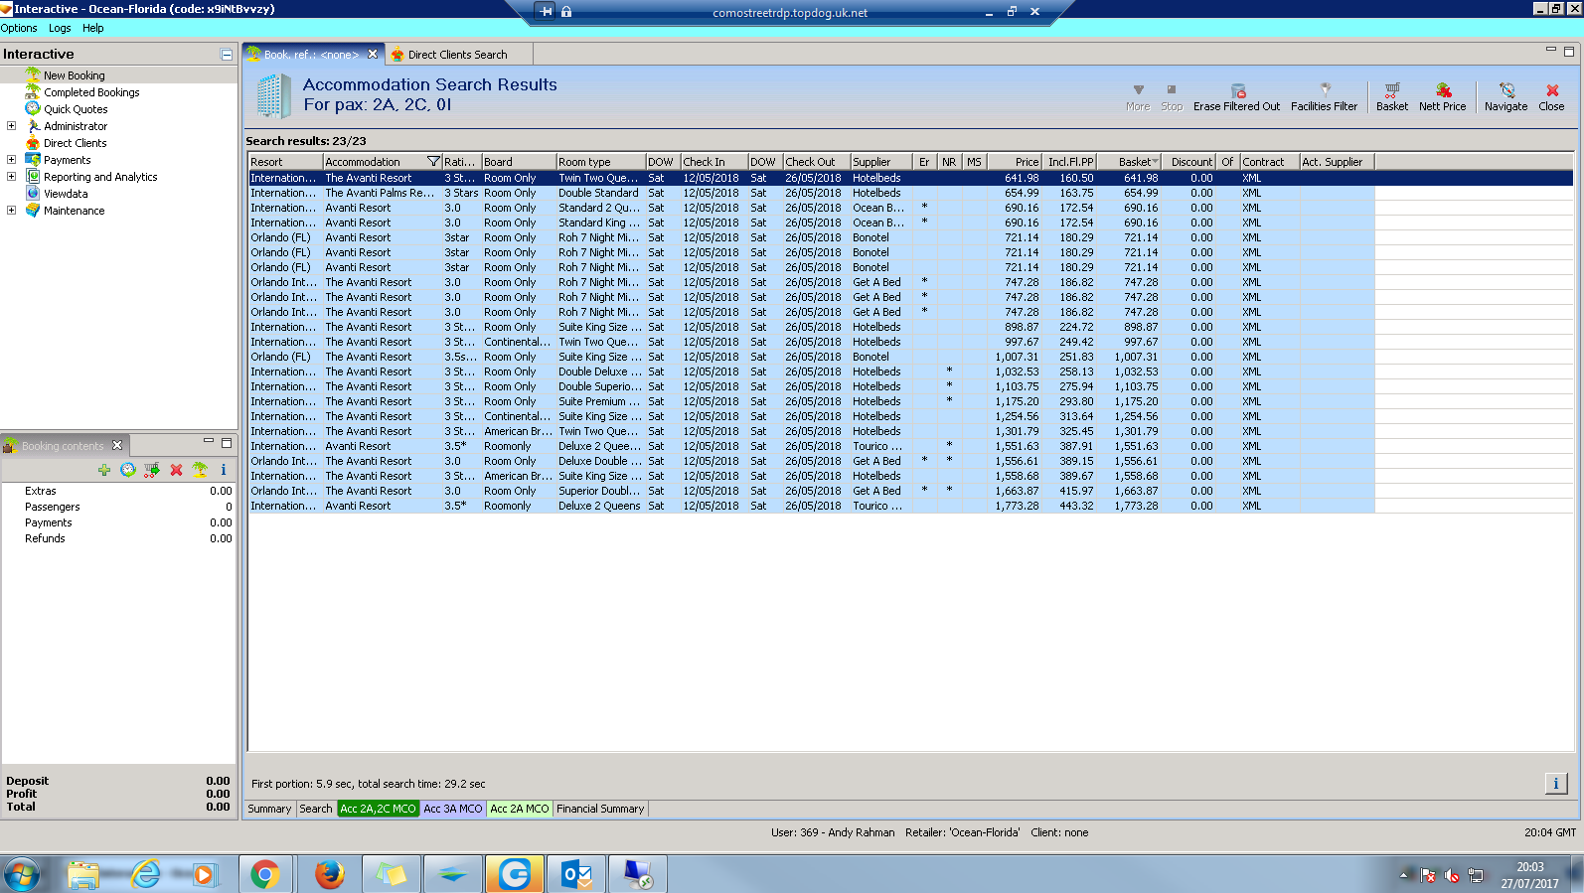Close the Booking contents panel tab
This screenshot has width=1584, height=893.
[117, 445]
